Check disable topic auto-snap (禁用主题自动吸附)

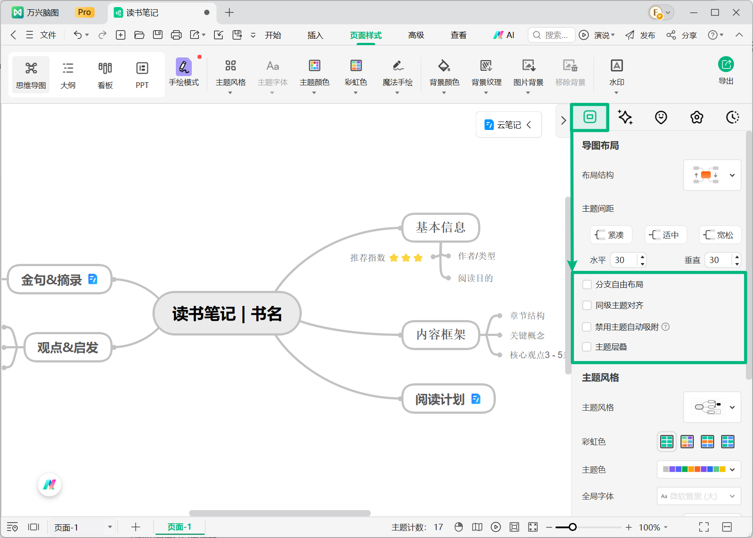pos(587,327)
